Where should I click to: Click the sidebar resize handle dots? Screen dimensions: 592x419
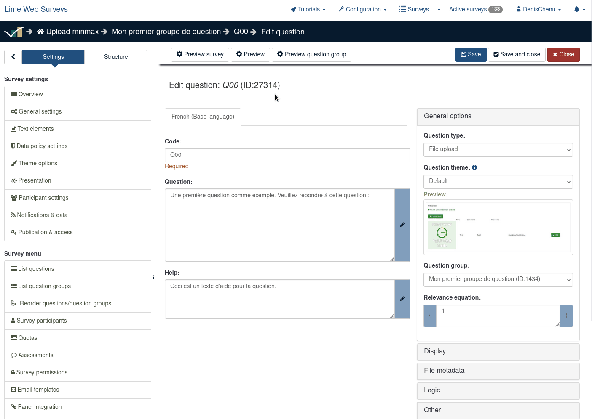153,277
